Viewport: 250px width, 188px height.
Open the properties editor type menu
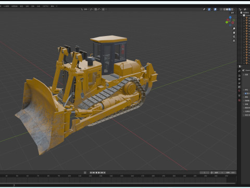(240, 66)
